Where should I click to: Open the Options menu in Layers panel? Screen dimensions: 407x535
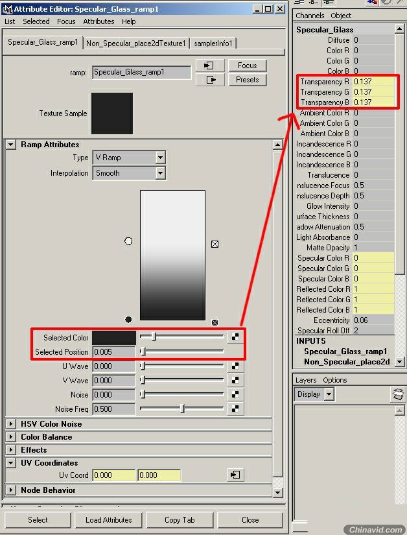tap(334, 380)
